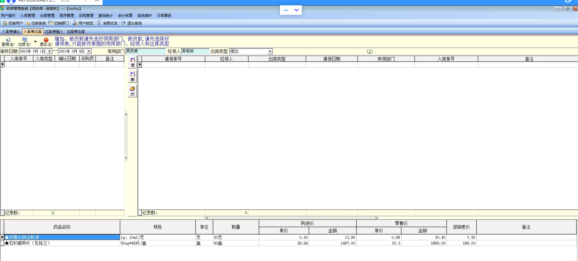This screenshot has width=578, height=261.
Task: Click the minimize dash in floating top widget
Action: coord(286,10)
